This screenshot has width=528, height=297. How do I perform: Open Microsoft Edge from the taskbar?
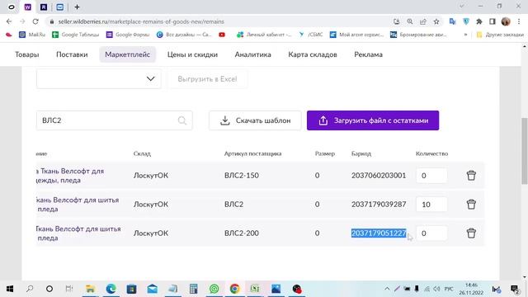111,289
